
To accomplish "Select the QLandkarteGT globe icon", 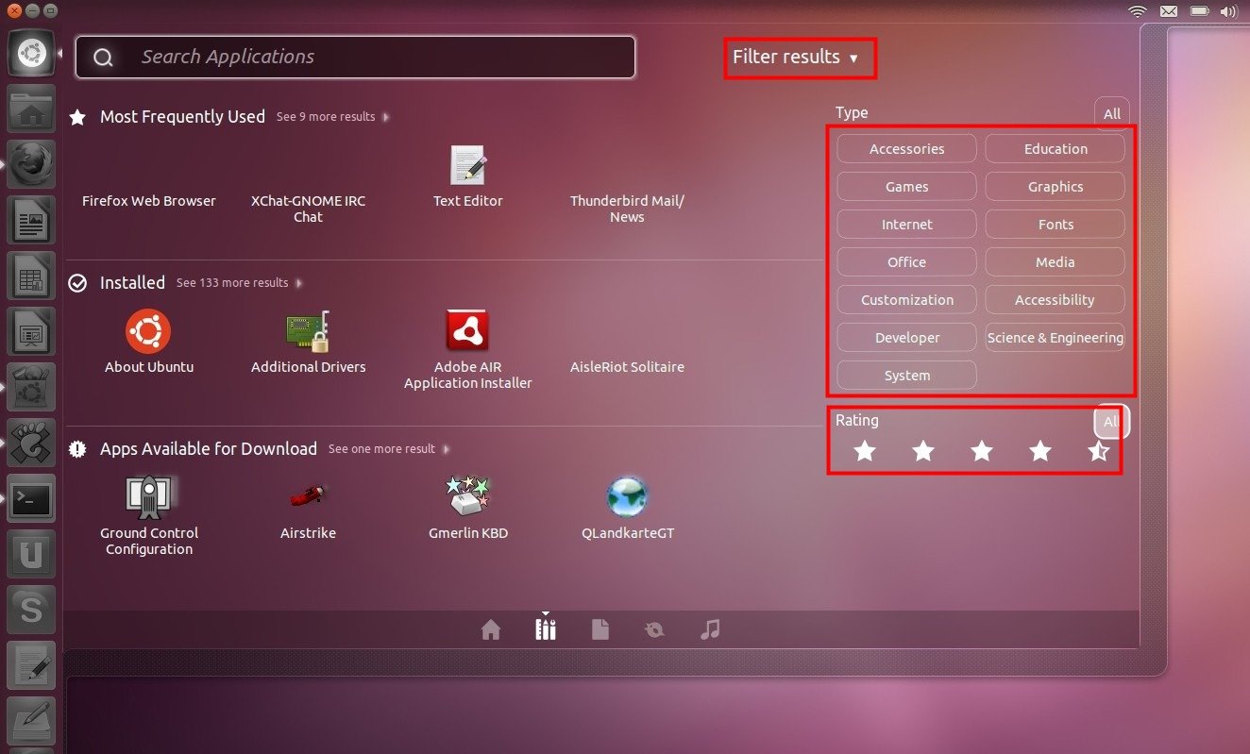I will 628,497.
